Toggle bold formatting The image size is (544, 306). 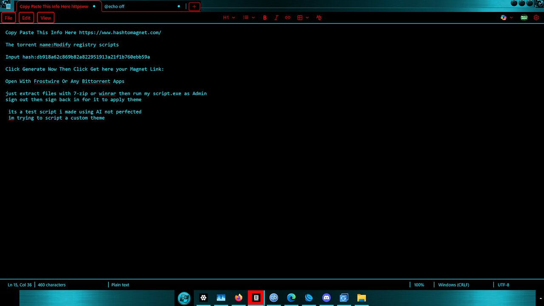point(265,18)
